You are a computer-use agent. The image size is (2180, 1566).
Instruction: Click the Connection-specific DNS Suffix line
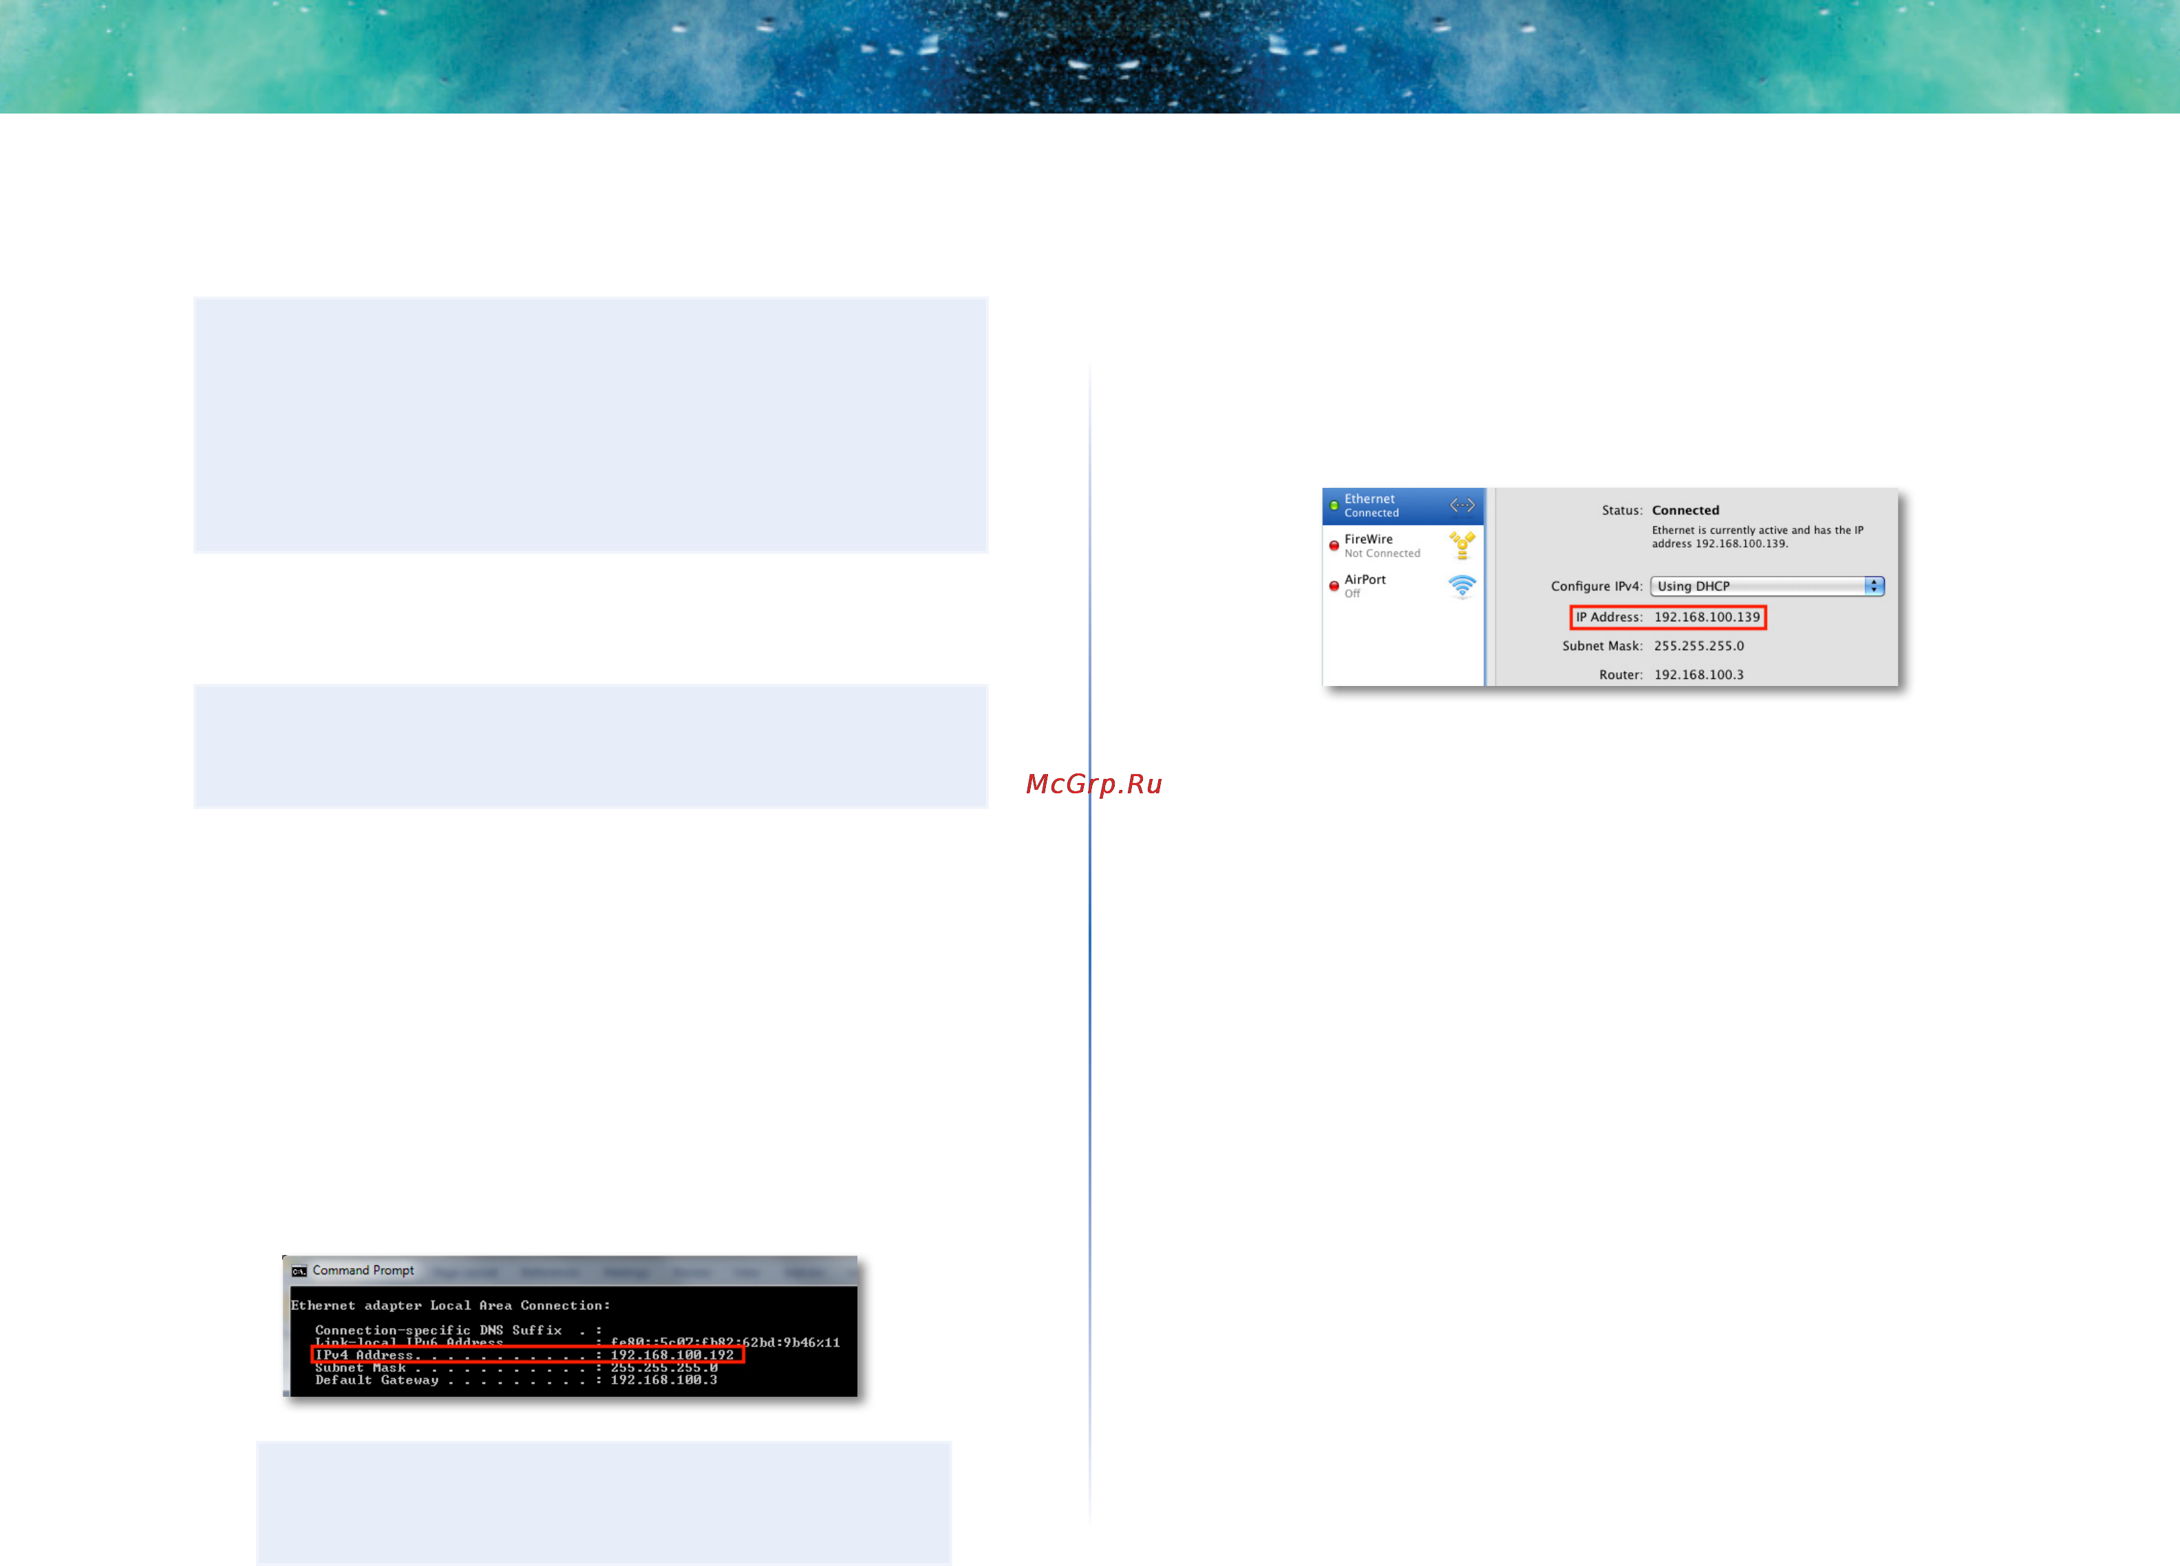[458, 1331]
